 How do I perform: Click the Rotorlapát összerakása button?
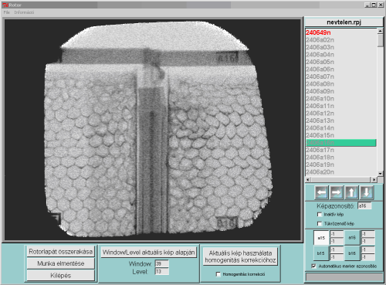[61, 252]
